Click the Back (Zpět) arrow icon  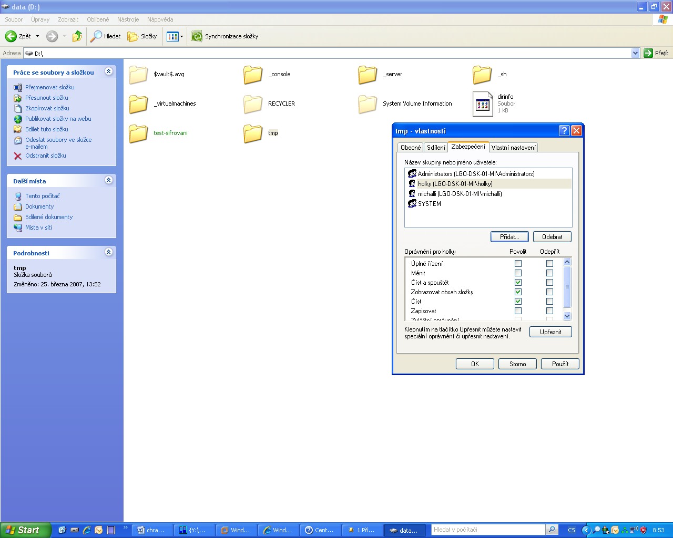click(11, 36)
